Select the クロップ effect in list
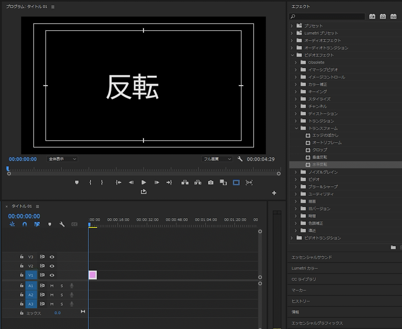 (320, 150)
